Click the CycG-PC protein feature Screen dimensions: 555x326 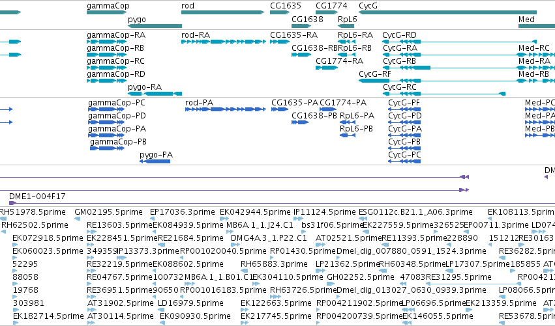pyautogui.click(x=404, y=161)
